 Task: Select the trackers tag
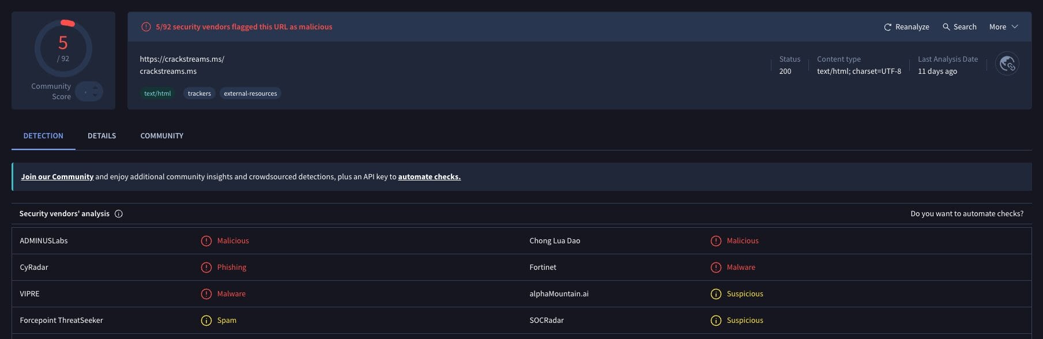[199, 93]
